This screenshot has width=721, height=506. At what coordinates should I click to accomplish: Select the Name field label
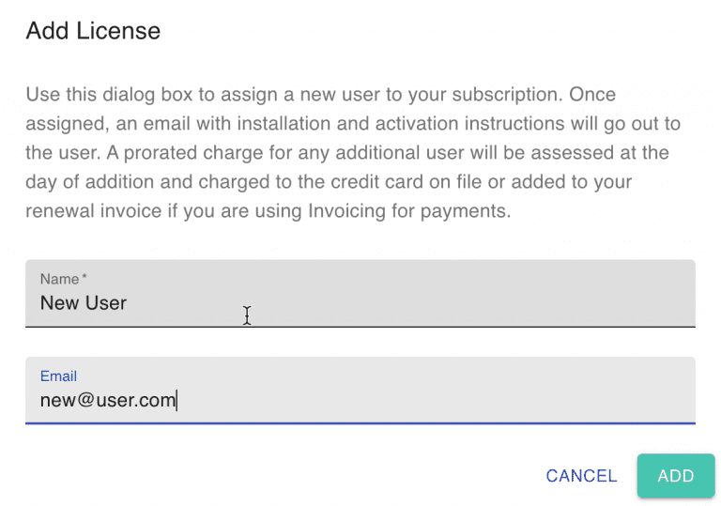click(x=58, y=279)
